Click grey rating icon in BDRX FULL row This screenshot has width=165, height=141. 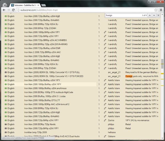(6, 72)
